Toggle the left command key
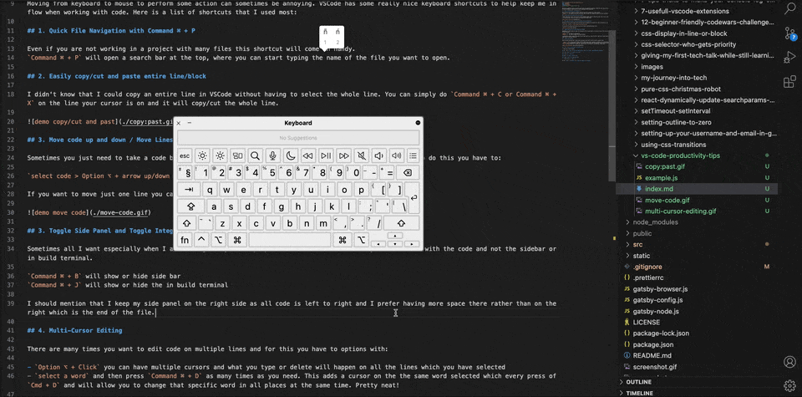 [237, 240]
